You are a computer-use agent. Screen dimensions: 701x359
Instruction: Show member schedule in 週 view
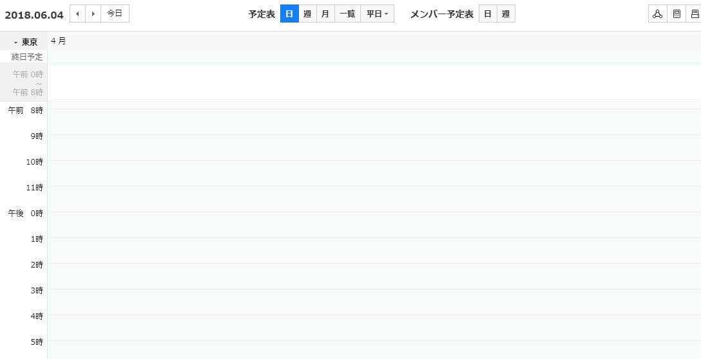click(x=506, y=14)
